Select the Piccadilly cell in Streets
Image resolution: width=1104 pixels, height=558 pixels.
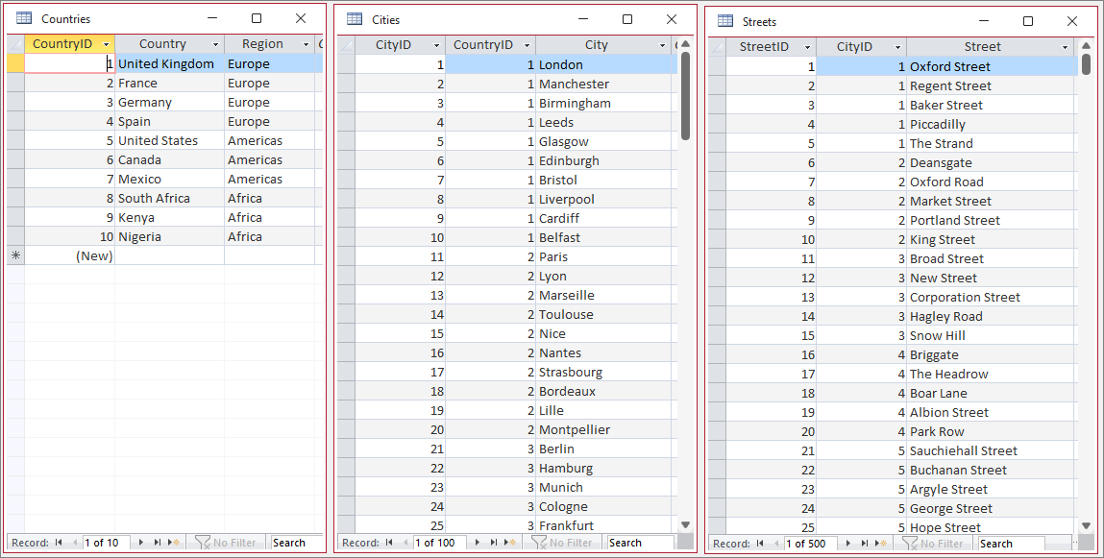(x=992, y=124)
